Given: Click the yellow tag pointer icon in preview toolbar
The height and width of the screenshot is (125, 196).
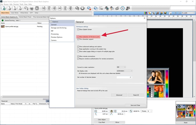Looking at the screenshot, I should [x=150, y=13].
